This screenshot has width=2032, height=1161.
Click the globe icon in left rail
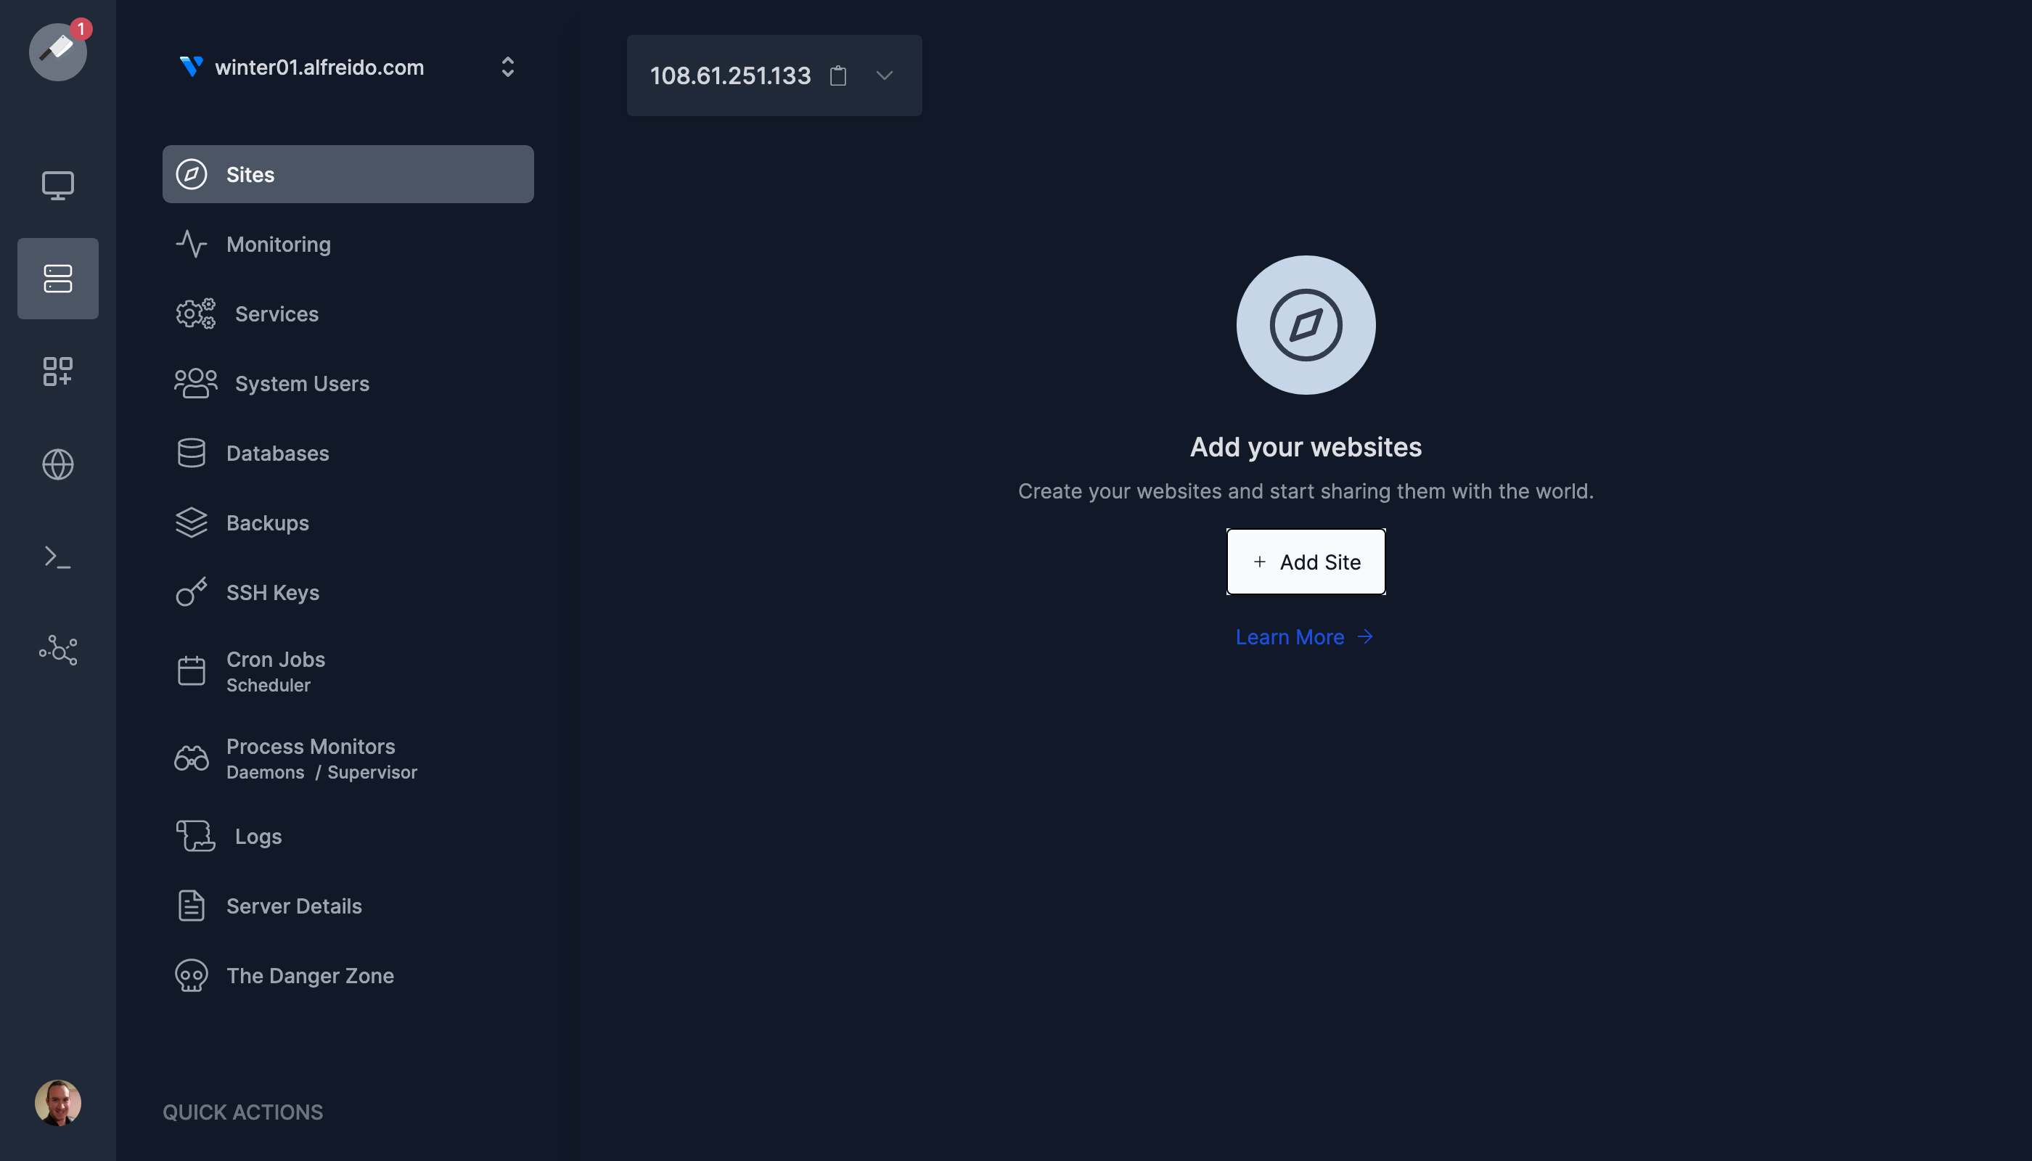point(57,464)
